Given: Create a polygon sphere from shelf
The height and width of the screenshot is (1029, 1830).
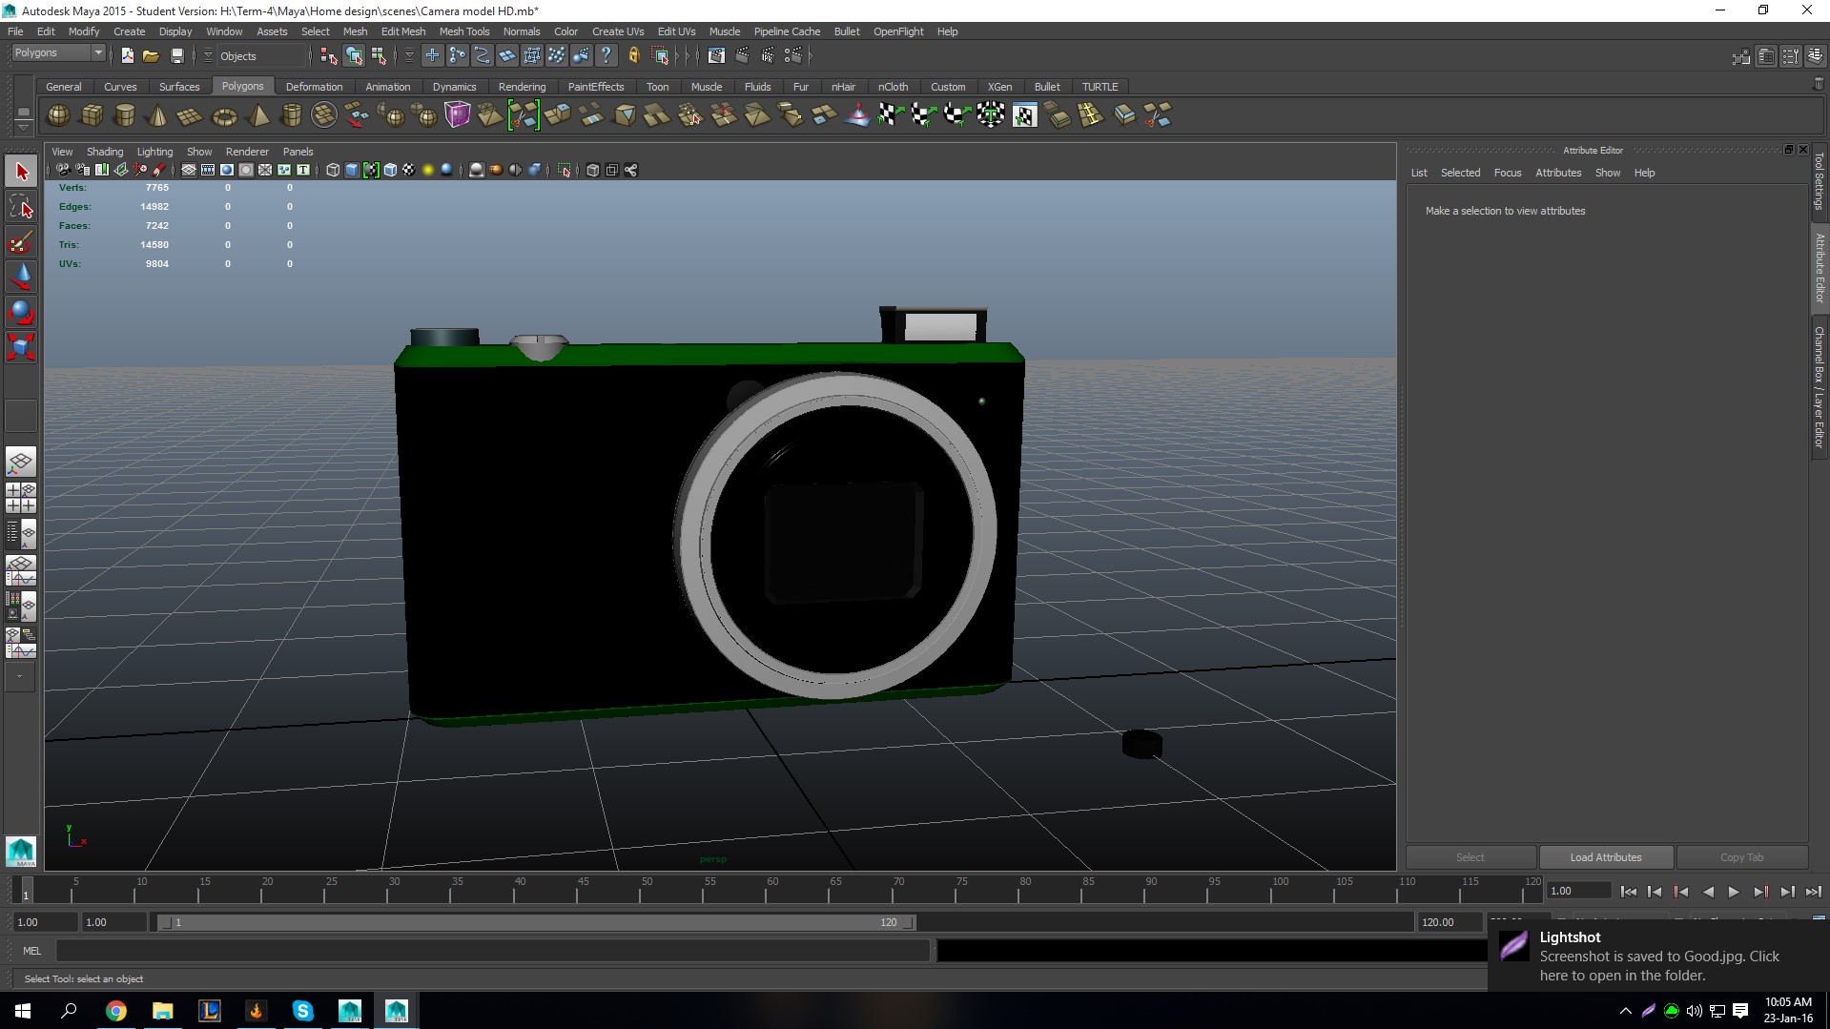Looking at the screenshot, I should (58, 115).
